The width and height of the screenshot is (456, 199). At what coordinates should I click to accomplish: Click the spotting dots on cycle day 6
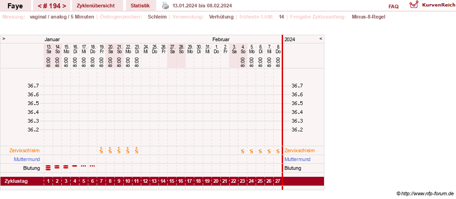click(92, 166)
